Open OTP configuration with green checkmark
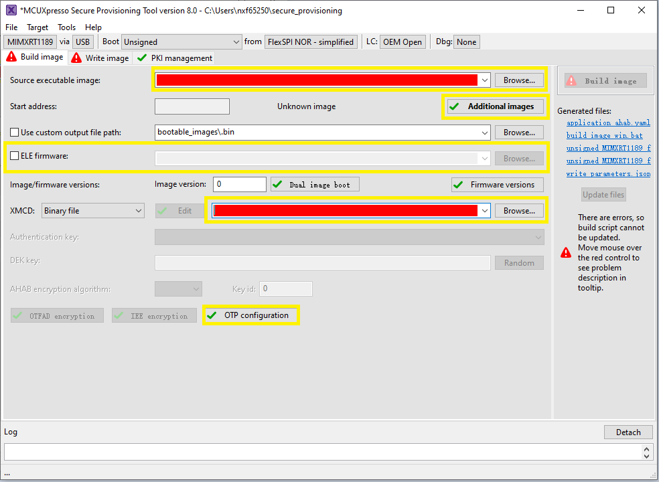 [x=250, y=315]
